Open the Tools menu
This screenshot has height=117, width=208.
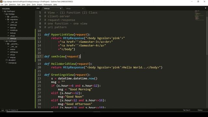34,5
